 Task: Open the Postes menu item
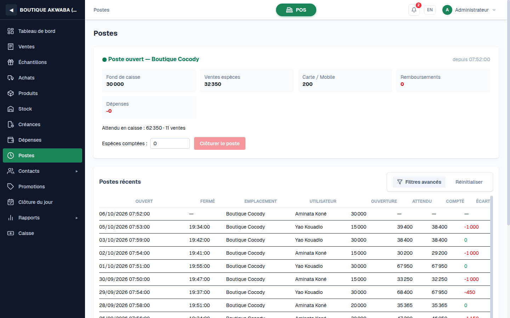click(x=42, y=155)
